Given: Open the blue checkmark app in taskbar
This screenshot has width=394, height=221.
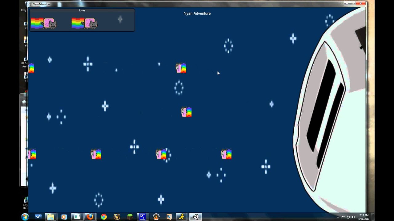Looking at the screenshot, I should coord(38,217).
